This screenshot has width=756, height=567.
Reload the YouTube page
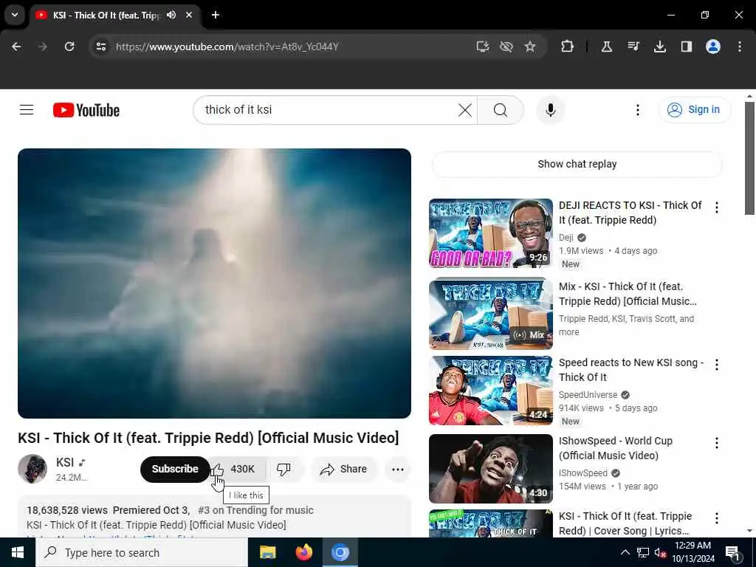point(69,47)
